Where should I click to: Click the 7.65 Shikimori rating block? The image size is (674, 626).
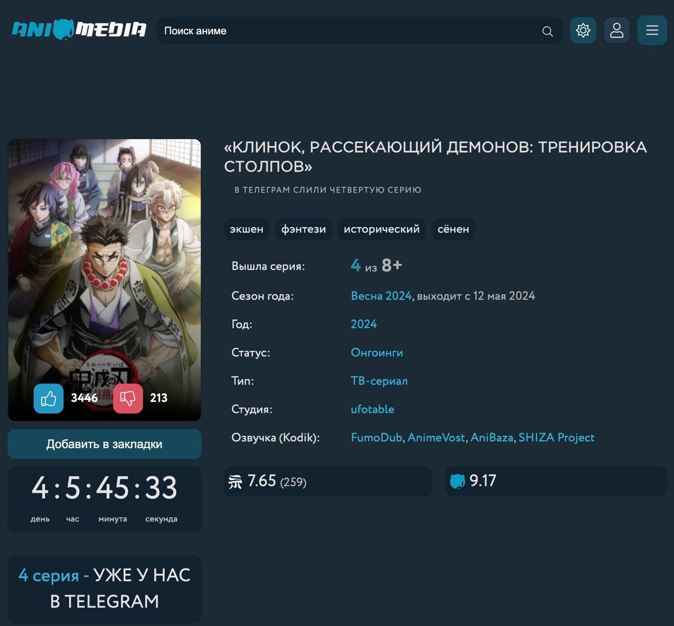[x=328, y=481]
